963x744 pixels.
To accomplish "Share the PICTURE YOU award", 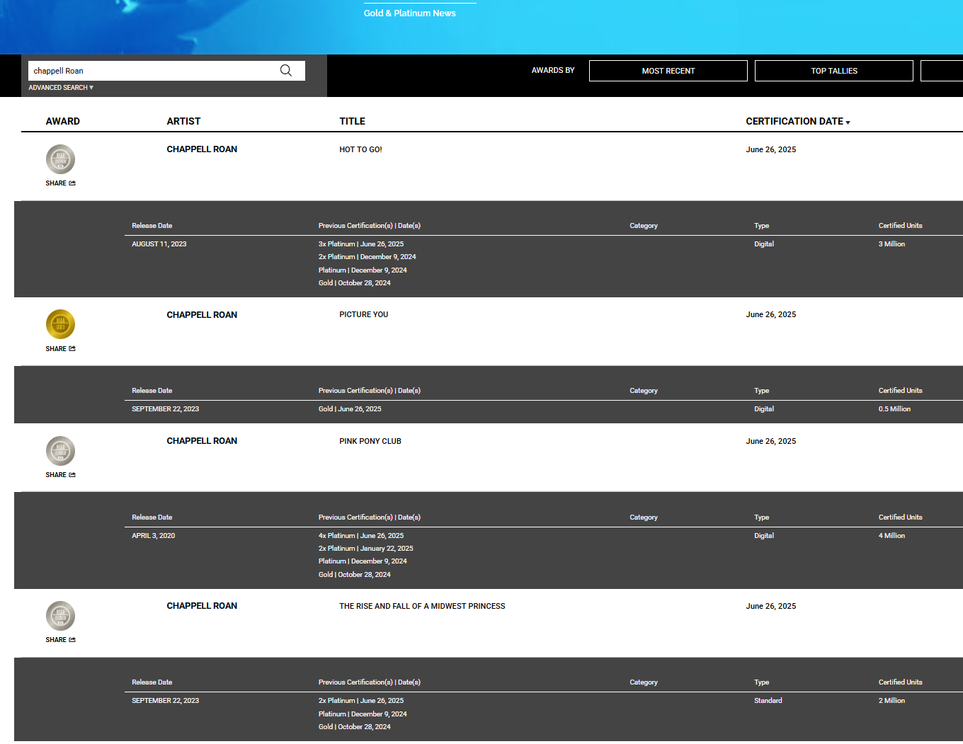I will click(x=60, y=349).
